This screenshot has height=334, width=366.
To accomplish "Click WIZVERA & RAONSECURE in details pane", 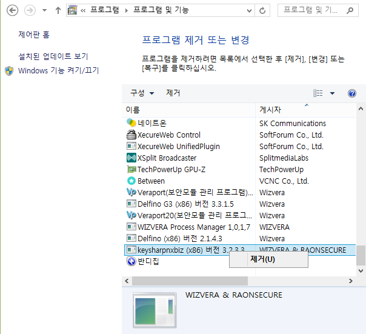I will (234, 295).
